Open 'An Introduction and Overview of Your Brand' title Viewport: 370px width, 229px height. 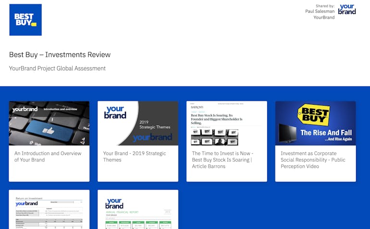48,157
